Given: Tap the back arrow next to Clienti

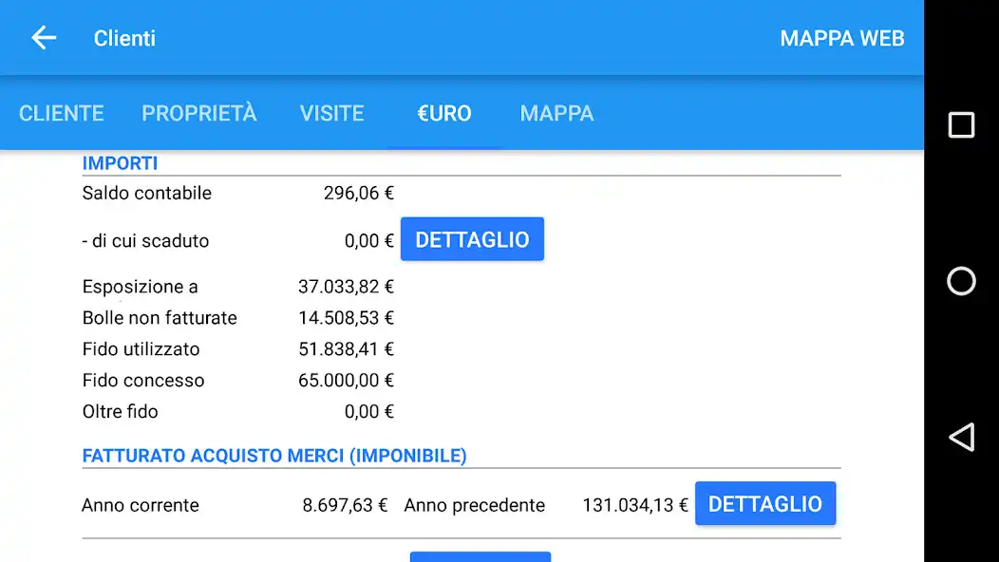Looking at the screenshot, I should tap(44, 38).
